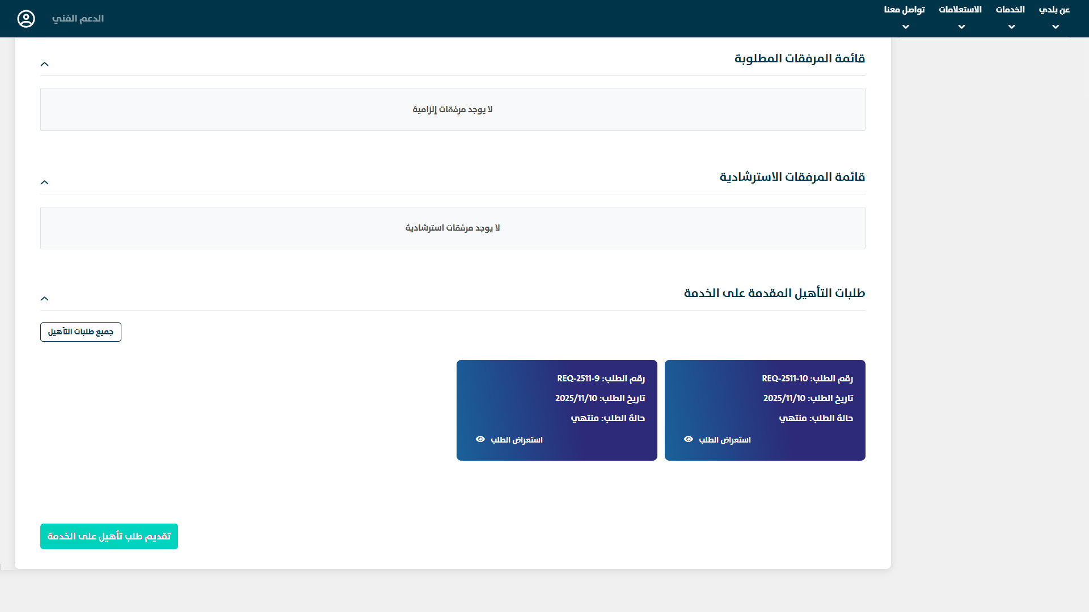Click استعراض الطلب for REQ-2511-10
This screenshot has width=1089, height=612.
pyautogui.click(x=724, y=440)
